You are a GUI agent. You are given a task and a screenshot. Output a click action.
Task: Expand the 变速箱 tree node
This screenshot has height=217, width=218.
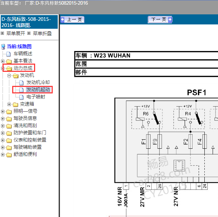9,104
